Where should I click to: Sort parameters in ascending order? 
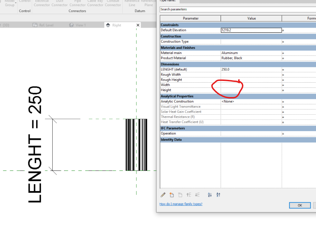(210, 195)
